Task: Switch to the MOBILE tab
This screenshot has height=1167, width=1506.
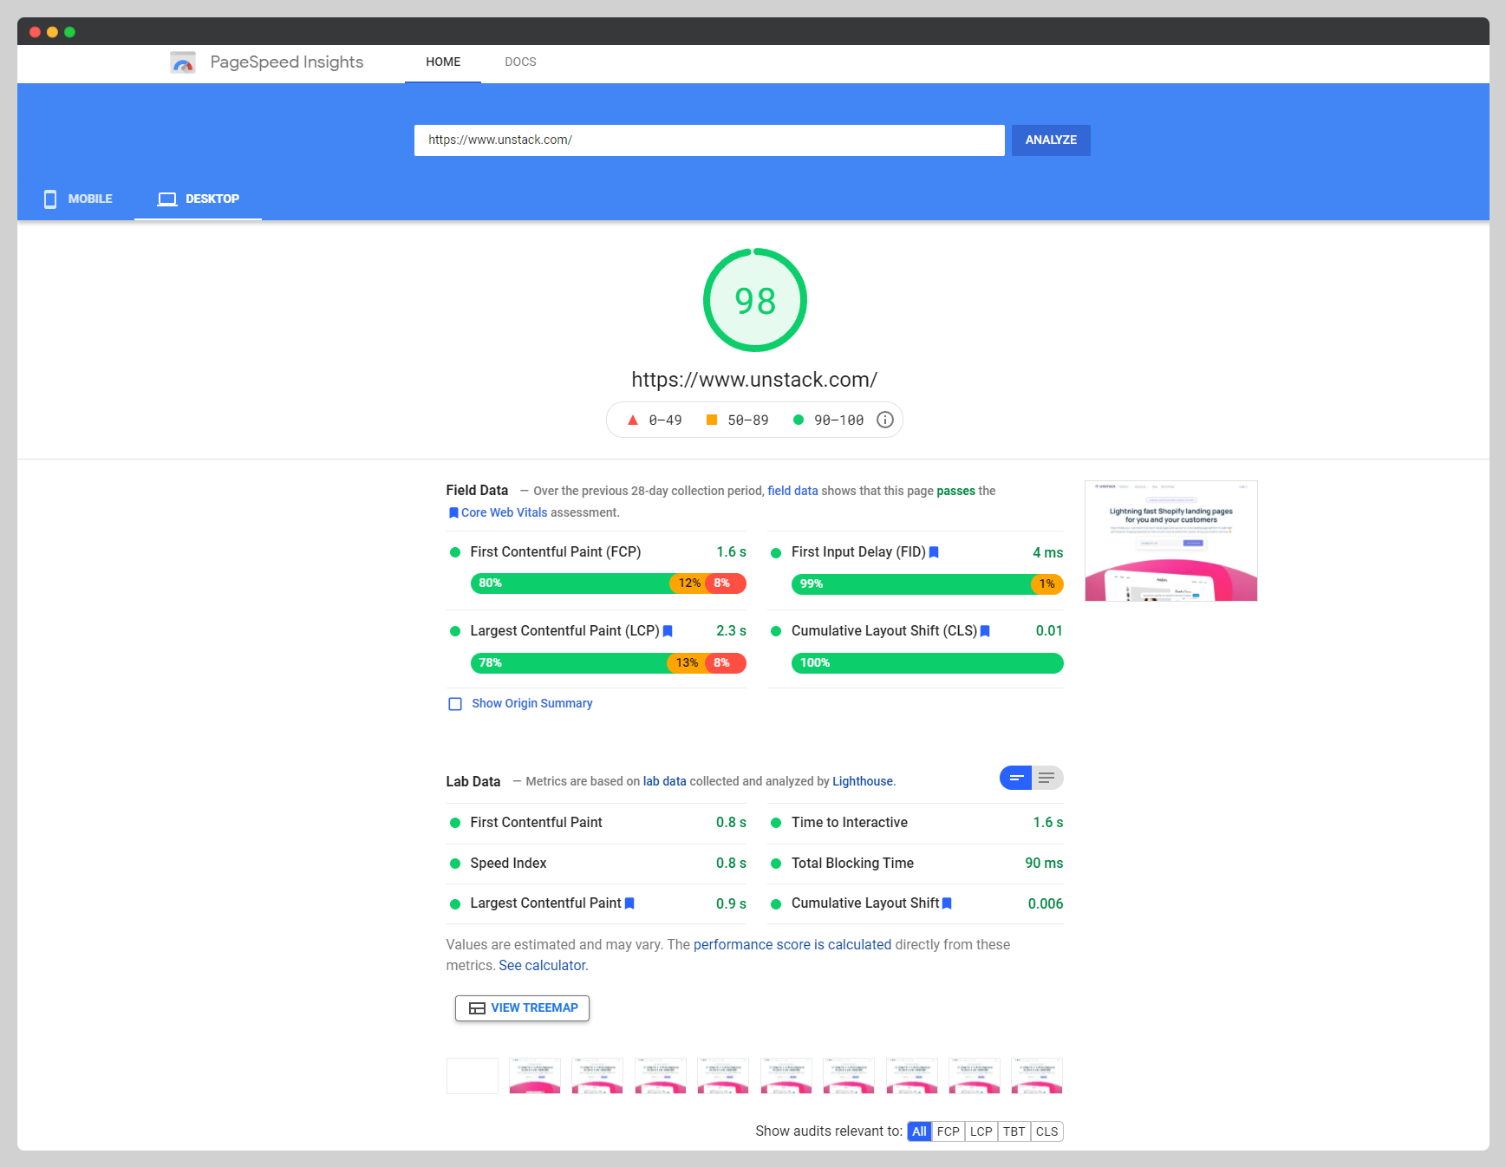Action: [89, 199]
